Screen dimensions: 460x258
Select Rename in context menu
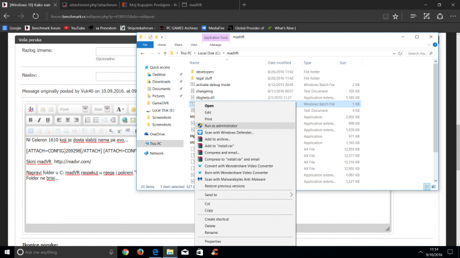[245, 233]
